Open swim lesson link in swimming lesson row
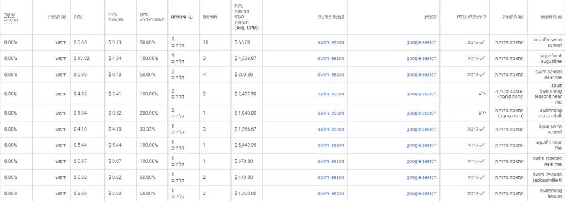This screenshot has height=201, width=566. coord(331,193)
